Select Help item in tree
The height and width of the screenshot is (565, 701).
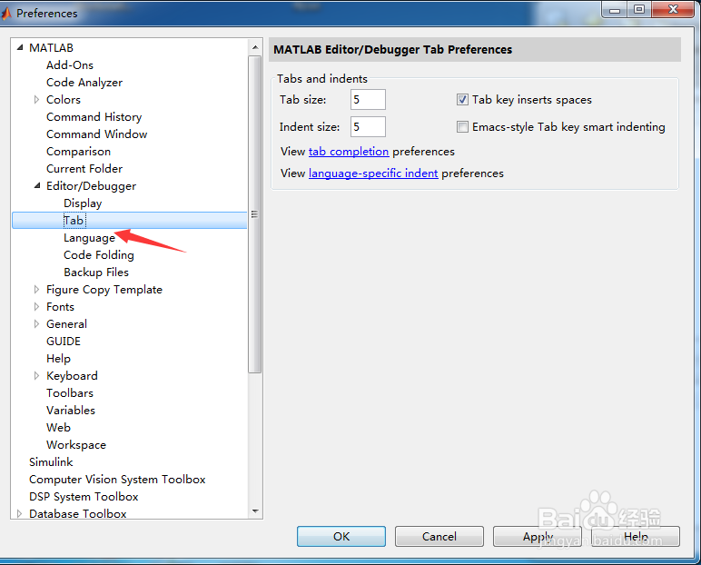click(x=58, y=358)
